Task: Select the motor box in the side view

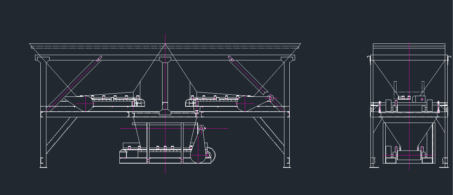Action: coord(418,99)
